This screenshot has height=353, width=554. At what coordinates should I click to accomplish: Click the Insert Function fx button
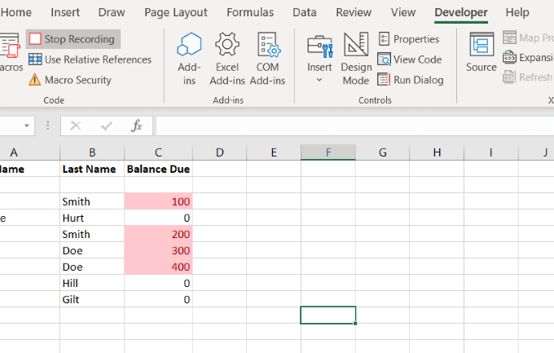(x=137, y=126)
